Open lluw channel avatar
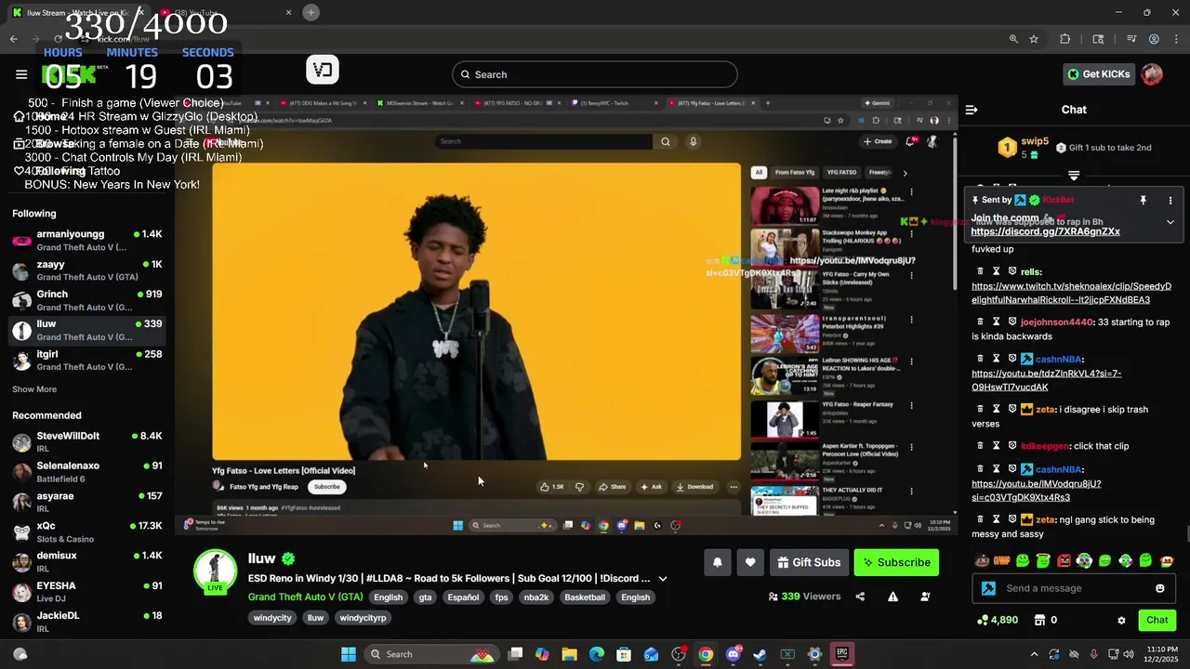 coord(215,571)
